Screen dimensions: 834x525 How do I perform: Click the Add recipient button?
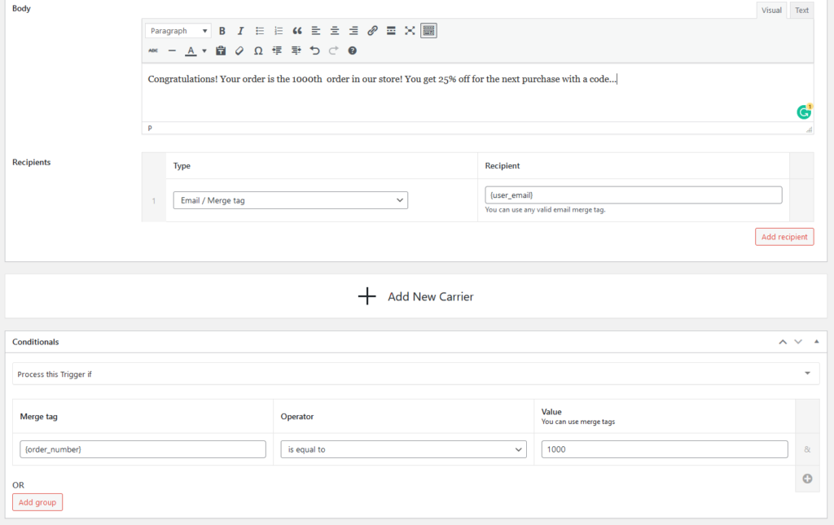tap(784, 237)
